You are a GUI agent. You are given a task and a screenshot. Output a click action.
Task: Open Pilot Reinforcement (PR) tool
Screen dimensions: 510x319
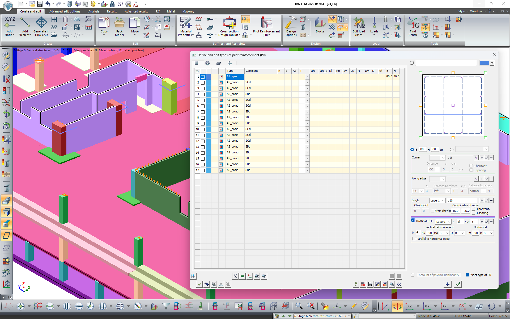click(266, 23)
